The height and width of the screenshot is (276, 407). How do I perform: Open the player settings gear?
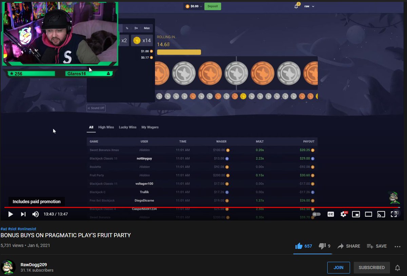pos(343,214)
